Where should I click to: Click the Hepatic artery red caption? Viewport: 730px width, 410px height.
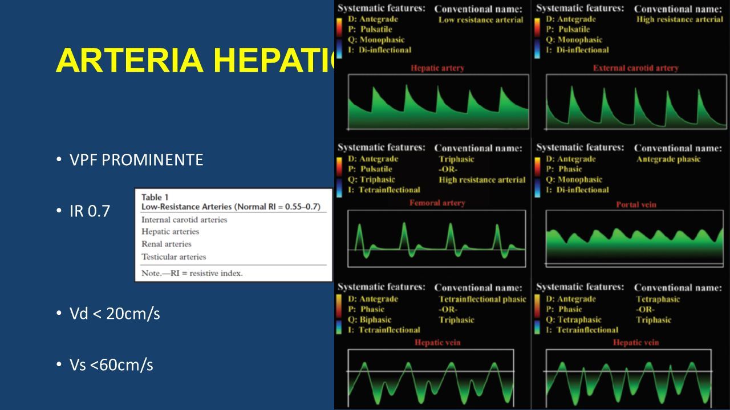(437, 68)
